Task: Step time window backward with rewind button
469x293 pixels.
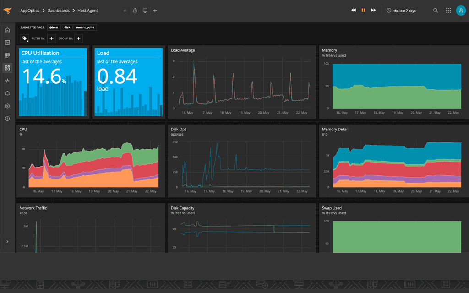Action: 354,10
